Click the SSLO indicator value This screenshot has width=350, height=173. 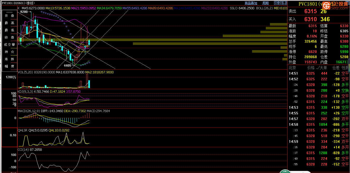(242, 8)
